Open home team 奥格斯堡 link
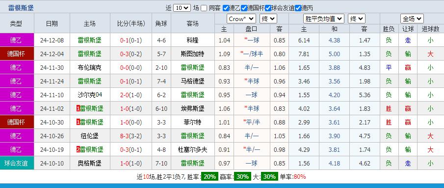The image size is (444, 188). point(89,163)
